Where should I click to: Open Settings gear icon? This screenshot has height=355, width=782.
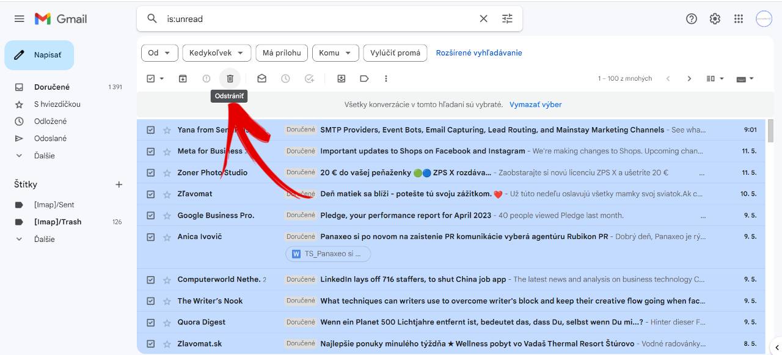pos(715,19)
